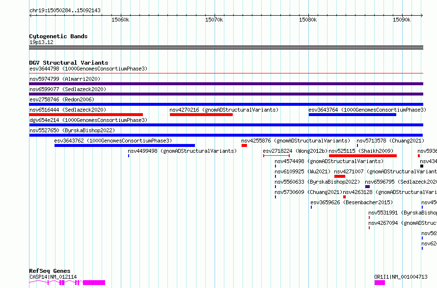437x288 pixels.
Task: Select the dgv654e214 blue variant bar
Action: tap(226, 125)
